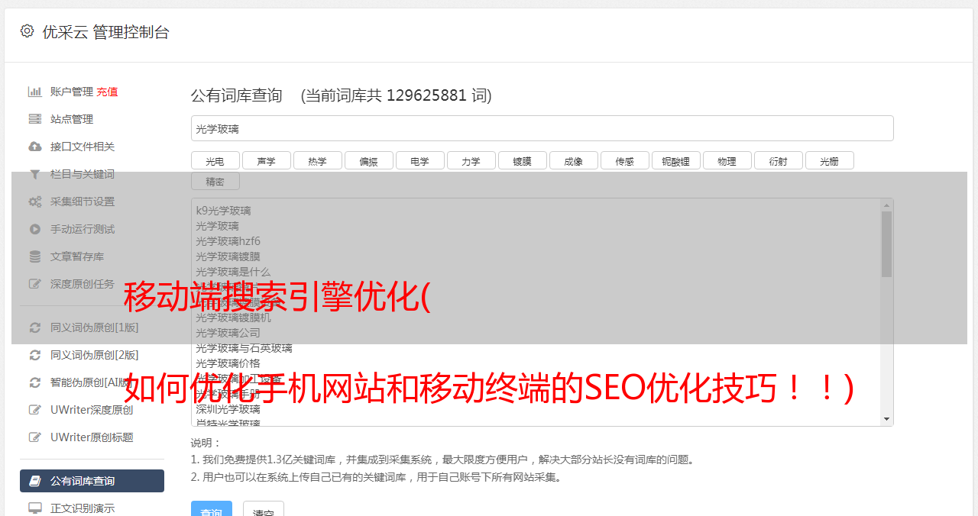Open the 智能伪原创[AI版] menu item
Image resolution: width=978 pixels, height=516 pixels.
(x=92, y=382)
